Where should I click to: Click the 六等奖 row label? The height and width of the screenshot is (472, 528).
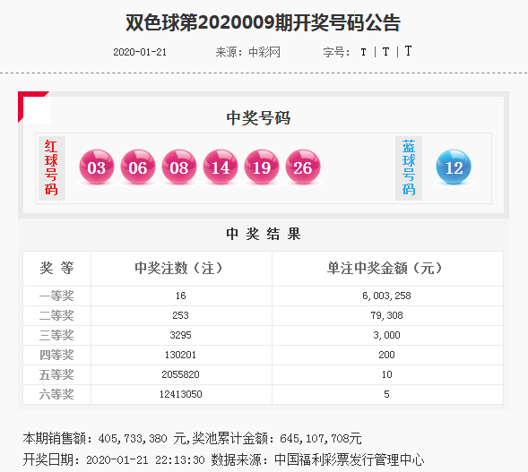pyautogui.click(x=56, y=394)
